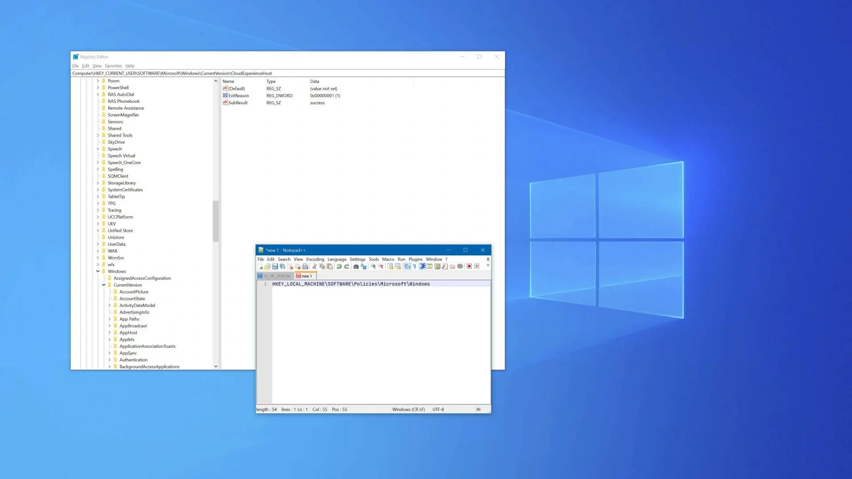Switch to the 10_06_2020.txt tab

(274, 276)
